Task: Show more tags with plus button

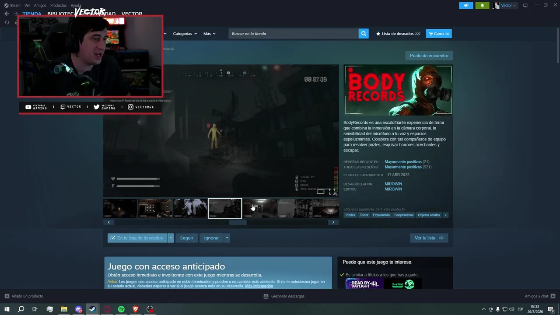Action: [x=446, y=215]
